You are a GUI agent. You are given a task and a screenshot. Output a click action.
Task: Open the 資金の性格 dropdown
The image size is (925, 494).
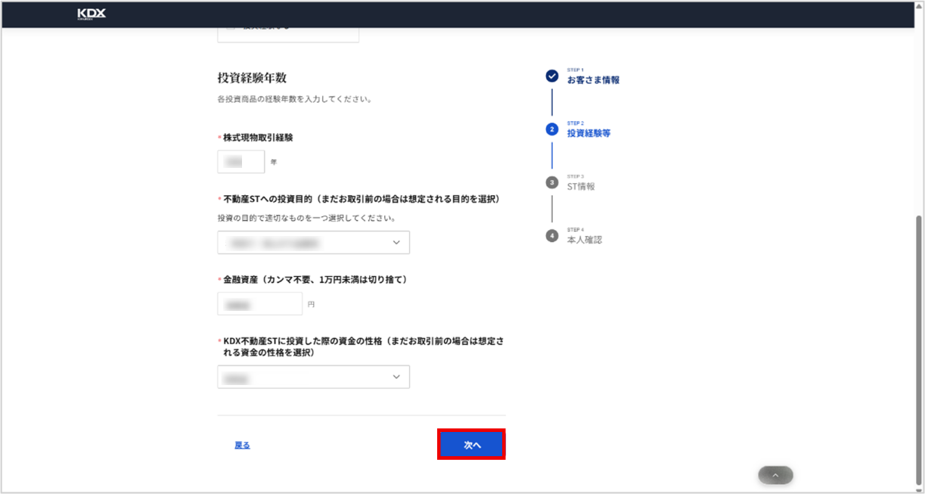314,377
